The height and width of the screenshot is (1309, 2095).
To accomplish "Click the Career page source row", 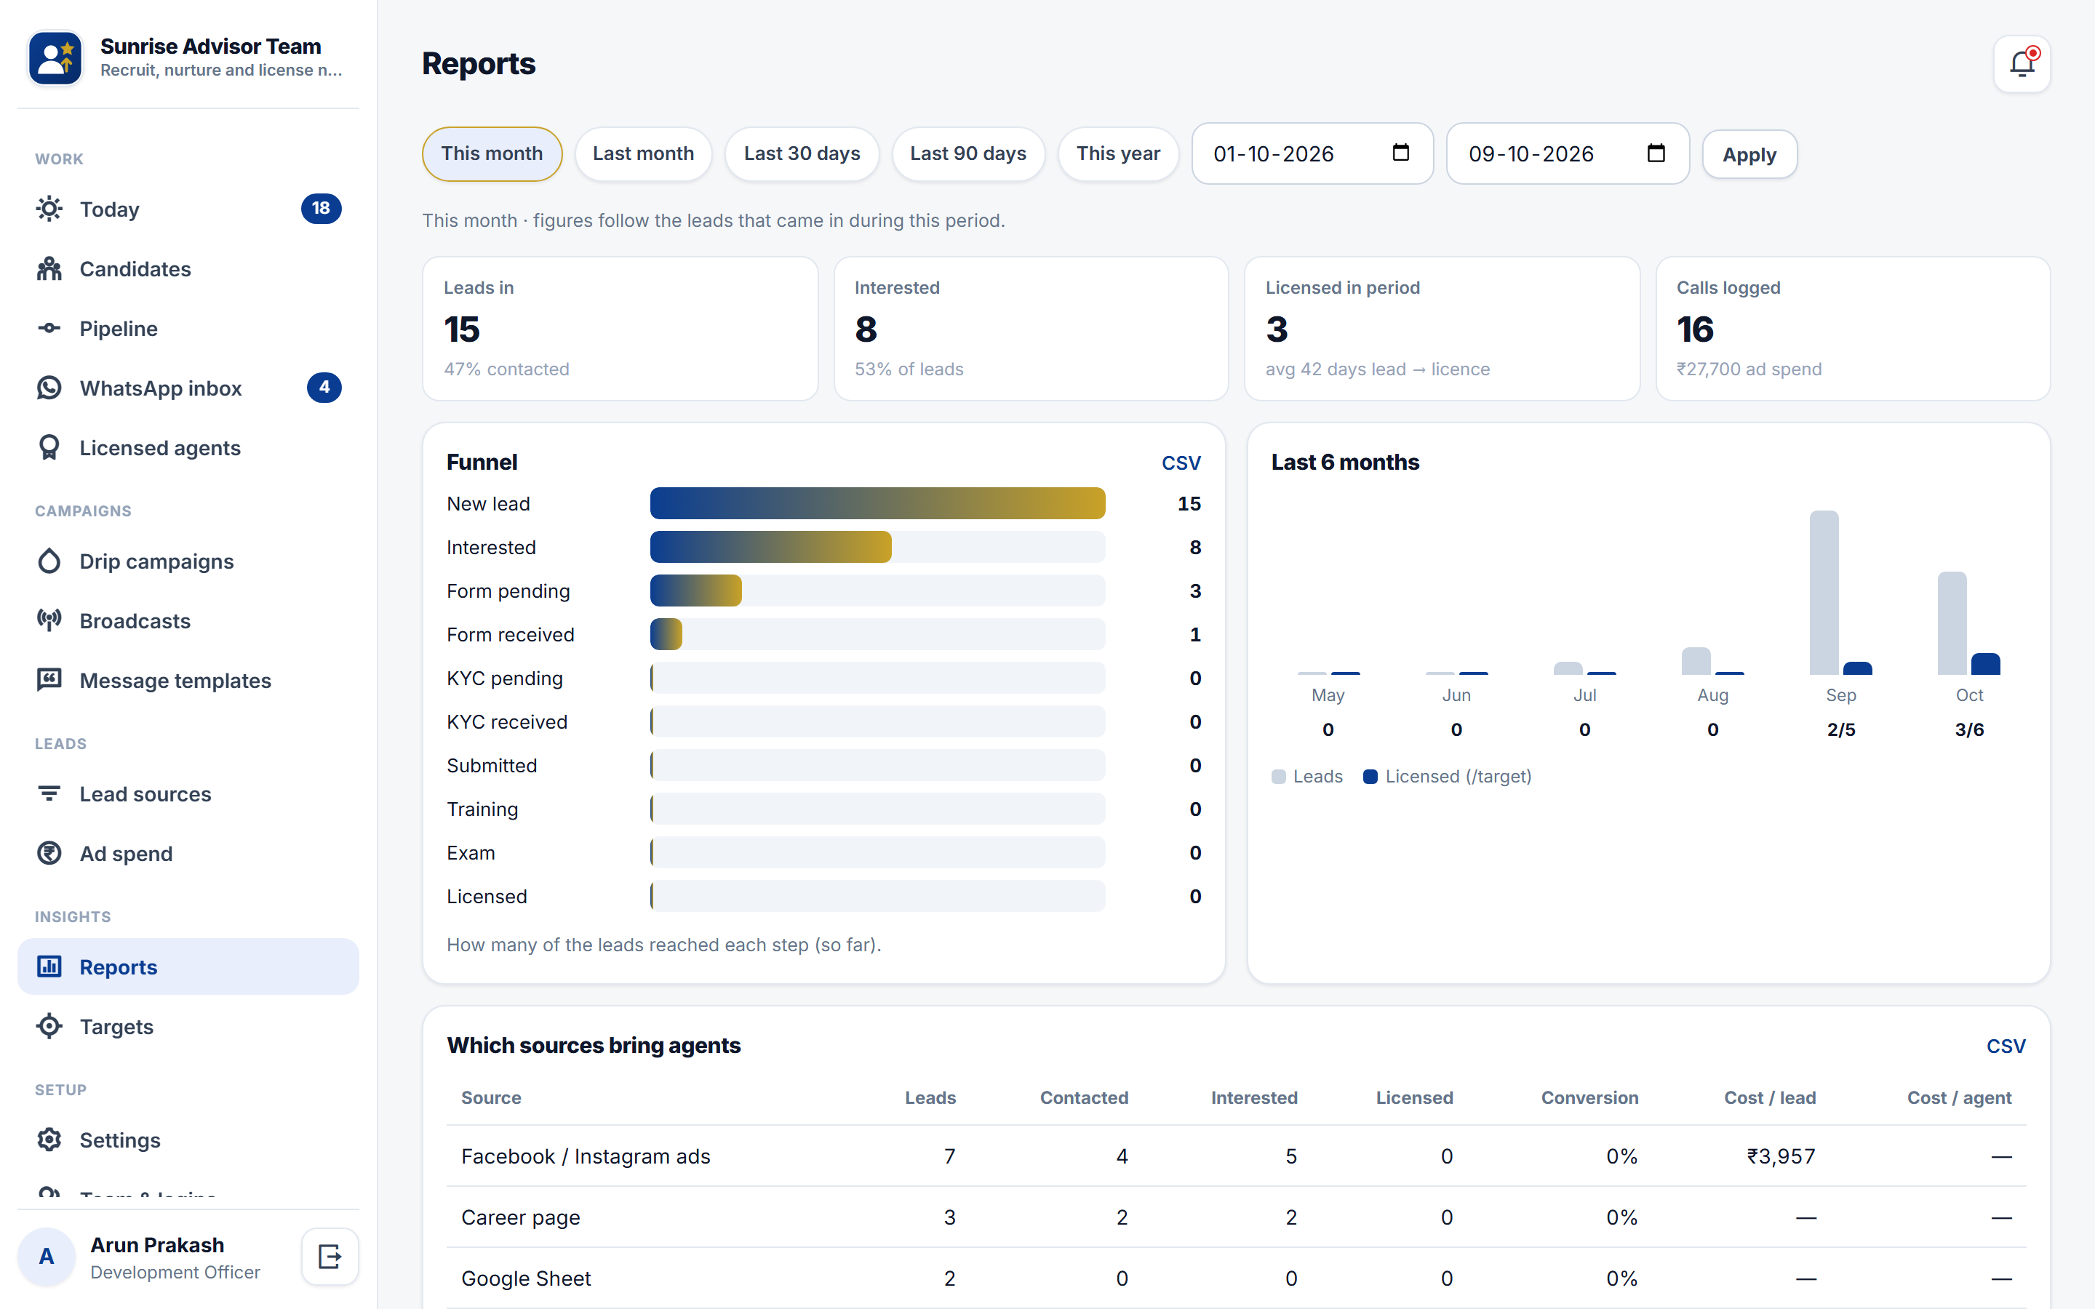I will click(x=1236, y=1217).
